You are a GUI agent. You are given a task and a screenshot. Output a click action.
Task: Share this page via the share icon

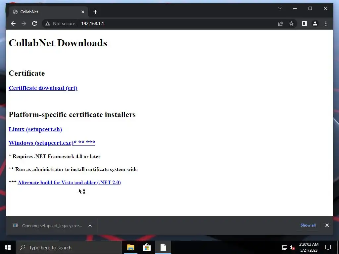[x=281, y=23]
